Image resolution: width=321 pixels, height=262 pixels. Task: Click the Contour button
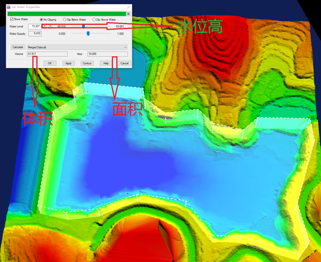(x=87, y=63)
